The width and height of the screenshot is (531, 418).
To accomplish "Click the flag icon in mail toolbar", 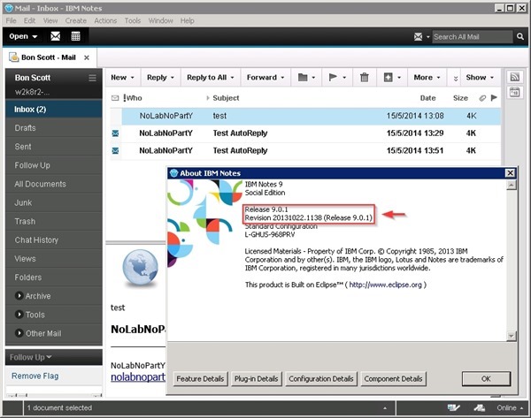I will pyautogui.click(x=334, y=78).
